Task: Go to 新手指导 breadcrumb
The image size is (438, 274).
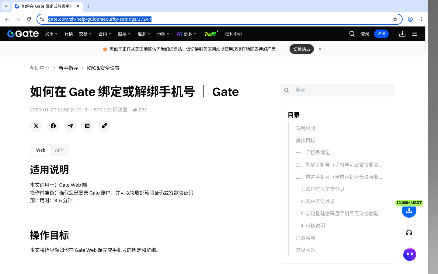Action: pyautogui.click(x=68, y=68)
